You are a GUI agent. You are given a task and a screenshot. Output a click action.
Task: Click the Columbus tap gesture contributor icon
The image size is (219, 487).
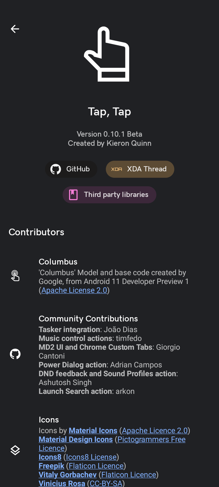(15, 275)
